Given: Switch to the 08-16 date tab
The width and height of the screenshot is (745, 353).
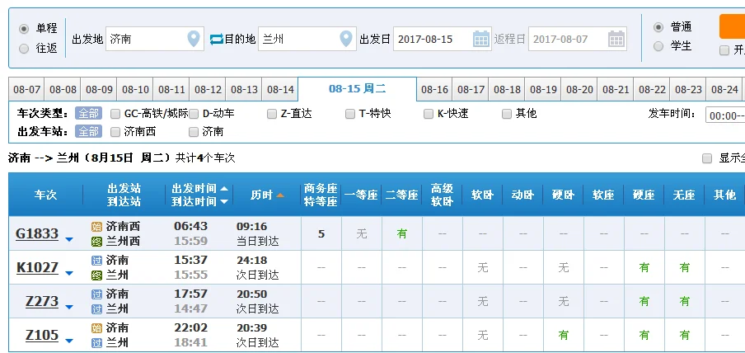Looking at the screenshot, I should (x=435, y=89).
